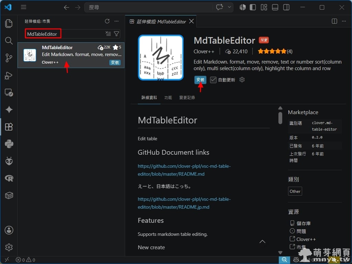Install MdTableEditor from the list item
The image size is (352, 264).
tap(115, 63)
